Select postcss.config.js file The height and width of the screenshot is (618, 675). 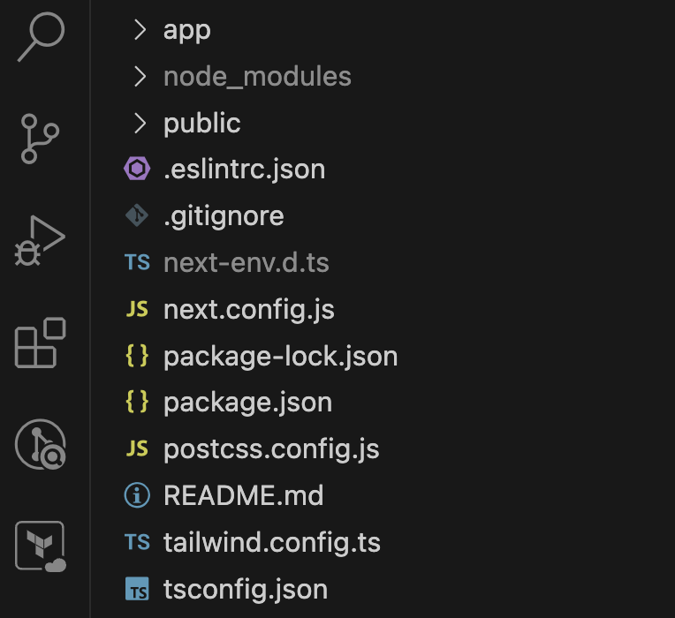[271, 449]
